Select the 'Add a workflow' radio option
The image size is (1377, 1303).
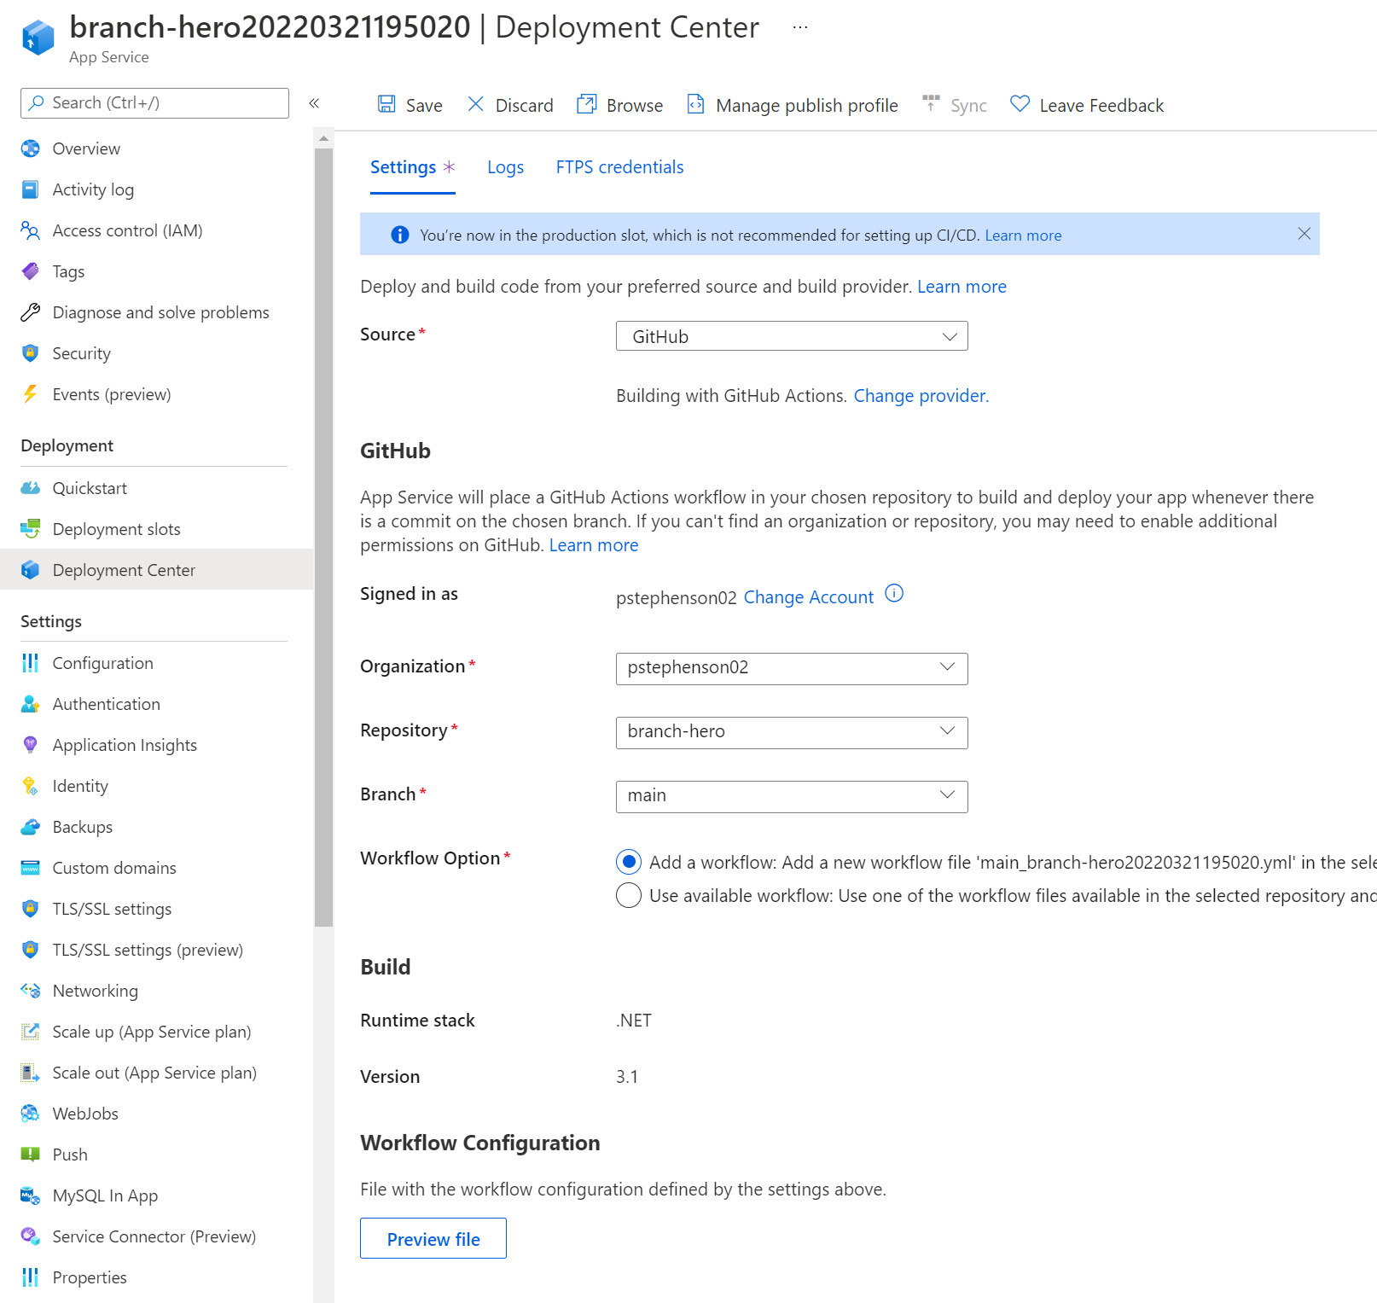pos(629,862)
